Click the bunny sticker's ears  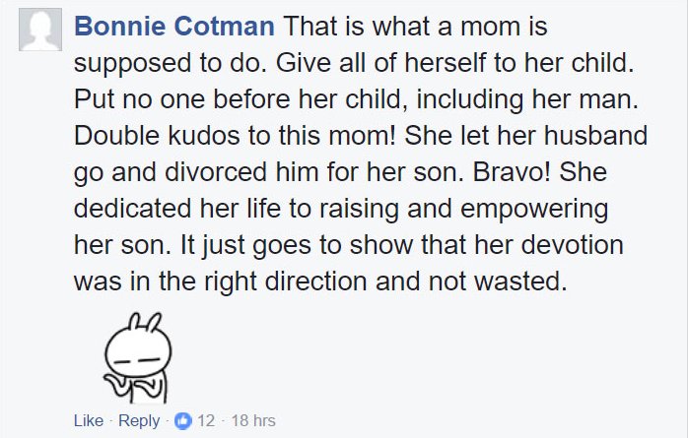click(145, 323)
